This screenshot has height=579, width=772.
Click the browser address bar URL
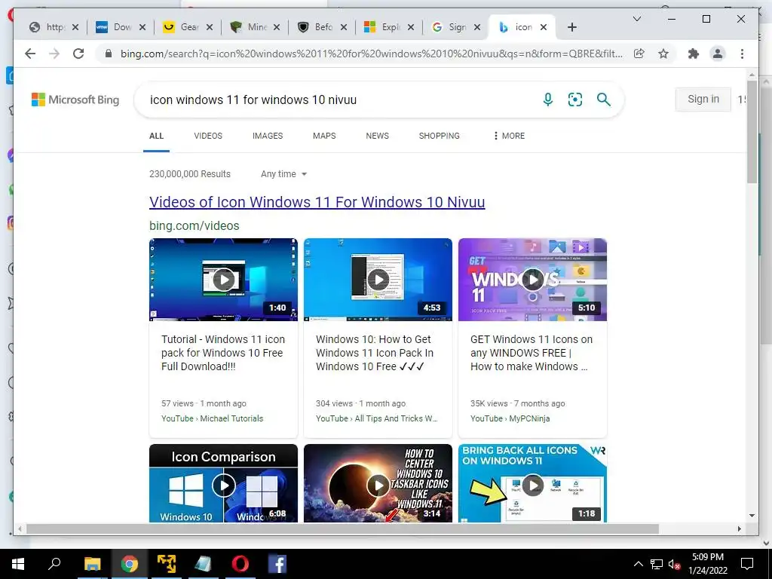pyautogui.click(x=371, y=54)
